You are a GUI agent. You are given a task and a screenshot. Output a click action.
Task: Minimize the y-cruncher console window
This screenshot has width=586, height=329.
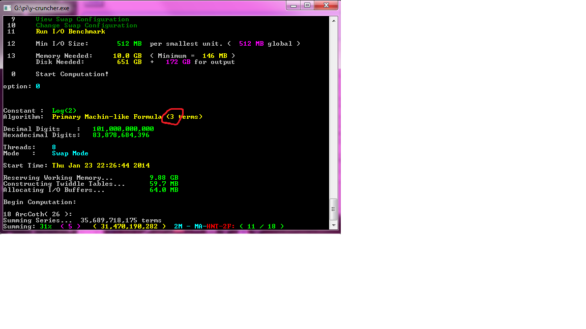pyautogui.click(x=294, y=5)
